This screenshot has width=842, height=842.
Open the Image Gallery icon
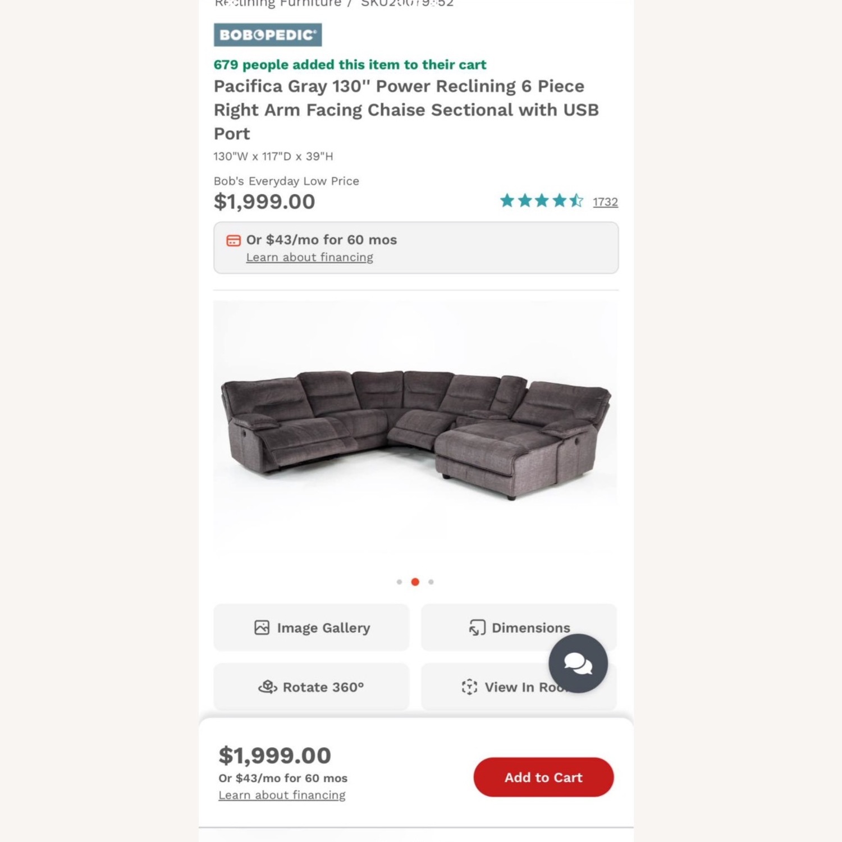pyautogui.click(x=263, y=627)
